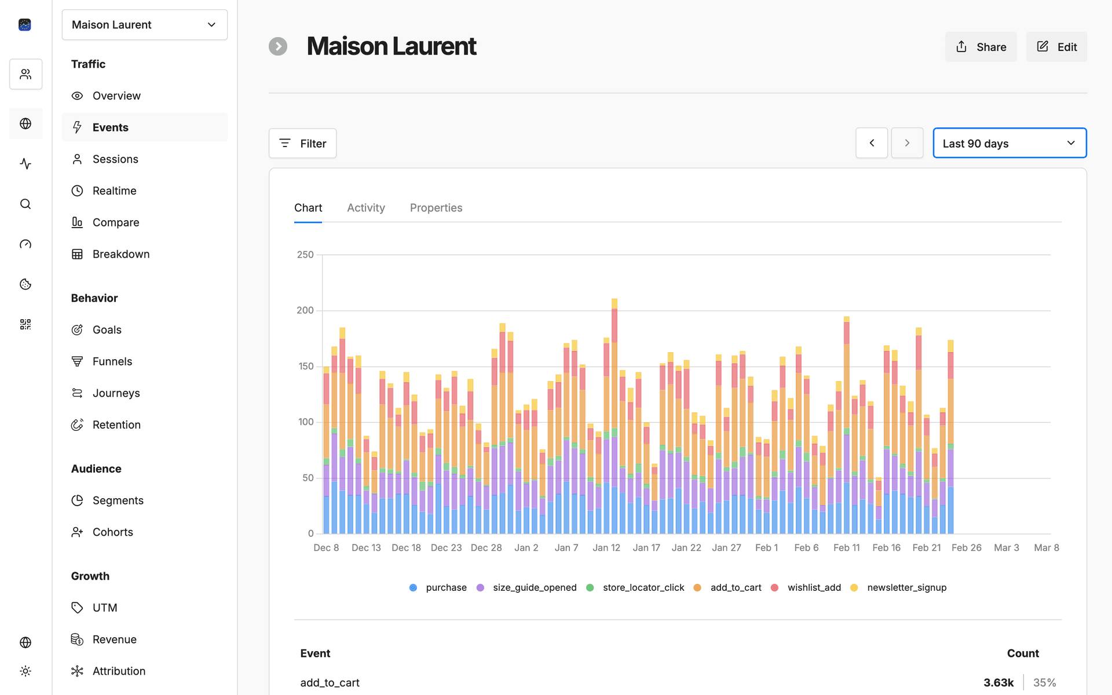Open the Filter button
The height and width of the screenshot is (695, 1112).
click(x=302, y=143)
